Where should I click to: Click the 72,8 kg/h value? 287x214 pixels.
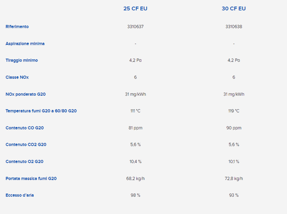pyautogui.click(x=234, y=179)
